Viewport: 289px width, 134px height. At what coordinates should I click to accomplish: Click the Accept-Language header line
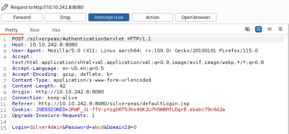58,68
